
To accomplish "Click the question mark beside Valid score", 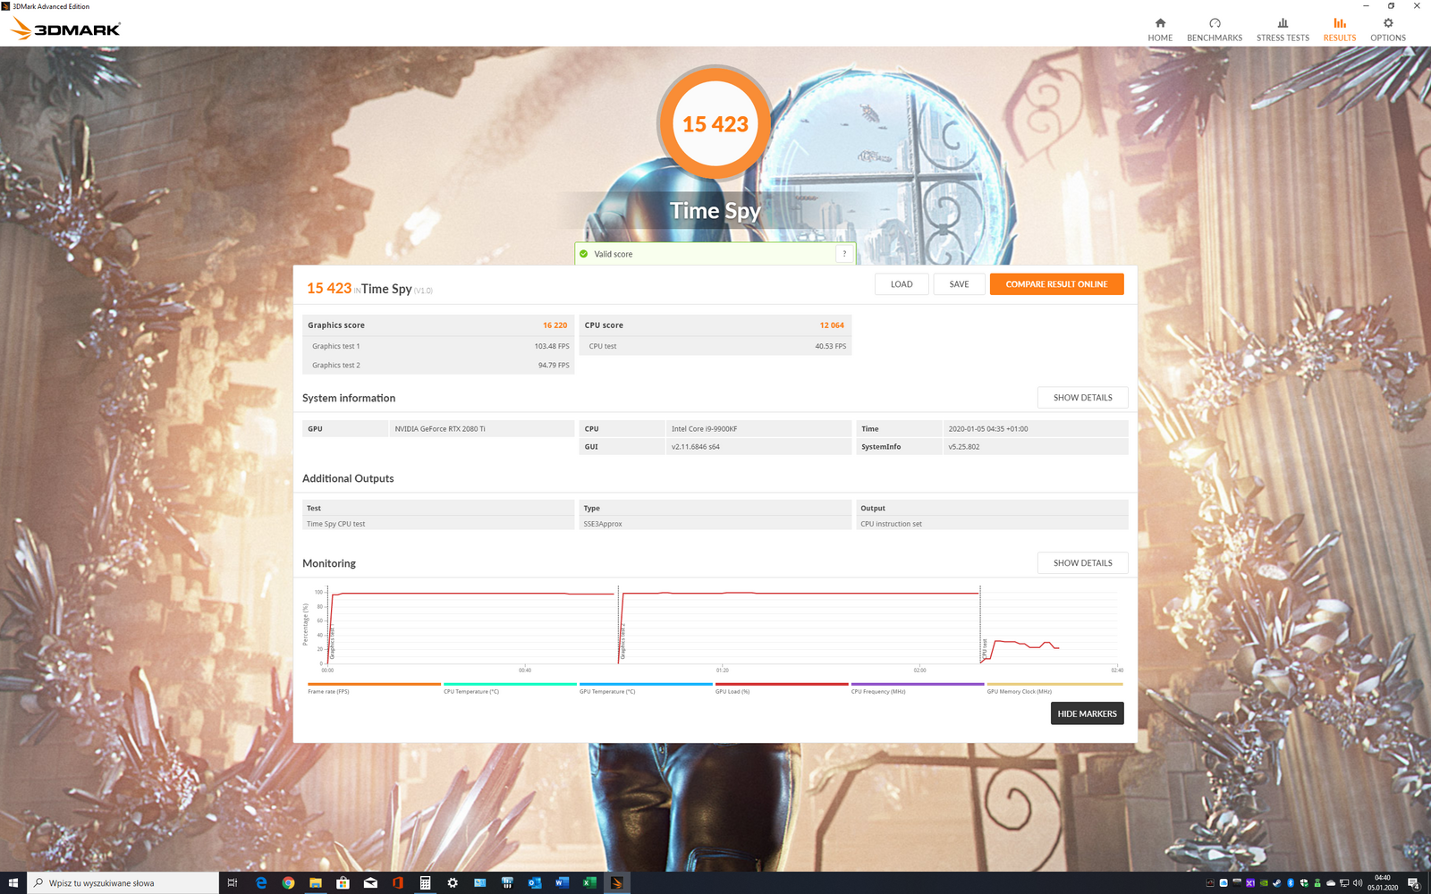I will tap(843, 254).
